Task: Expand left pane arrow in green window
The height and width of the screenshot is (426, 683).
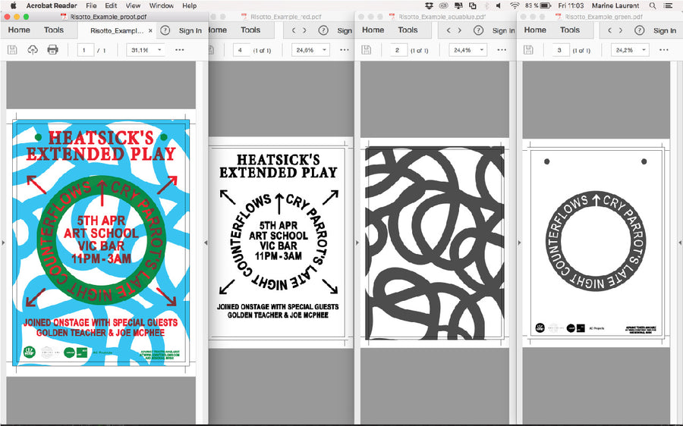Action: pyautogui.click(x=519, y=243)
